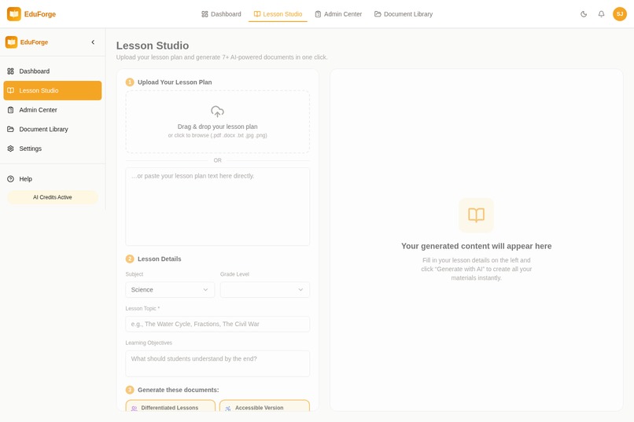
Task: Click the paste lesson plan text area
Action: [218, 207]
